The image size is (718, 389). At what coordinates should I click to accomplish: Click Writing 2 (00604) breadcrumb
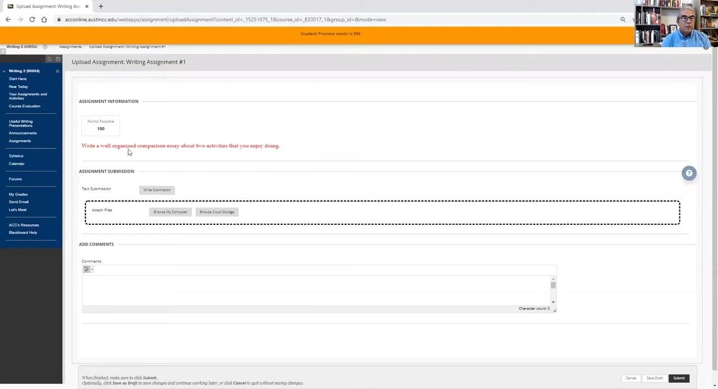[x=22, y=47]
